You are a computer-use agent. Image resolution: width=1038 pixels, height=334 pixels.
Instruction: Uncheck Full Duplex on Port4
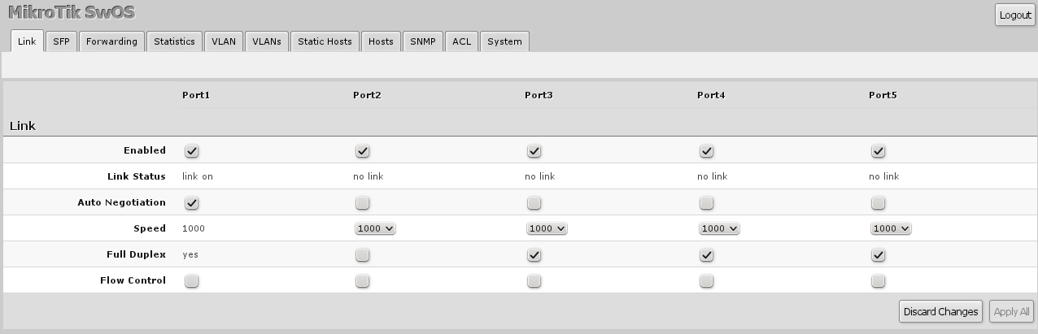(707, 255)
